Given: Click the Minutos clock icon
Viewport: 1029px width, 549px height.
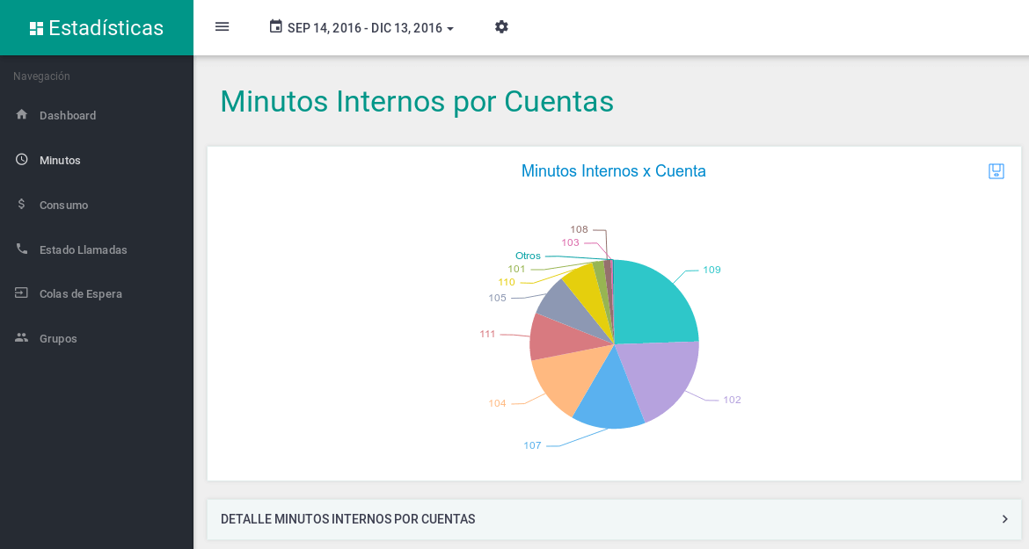Looking at the screenshot, I should tap(22, 160).
